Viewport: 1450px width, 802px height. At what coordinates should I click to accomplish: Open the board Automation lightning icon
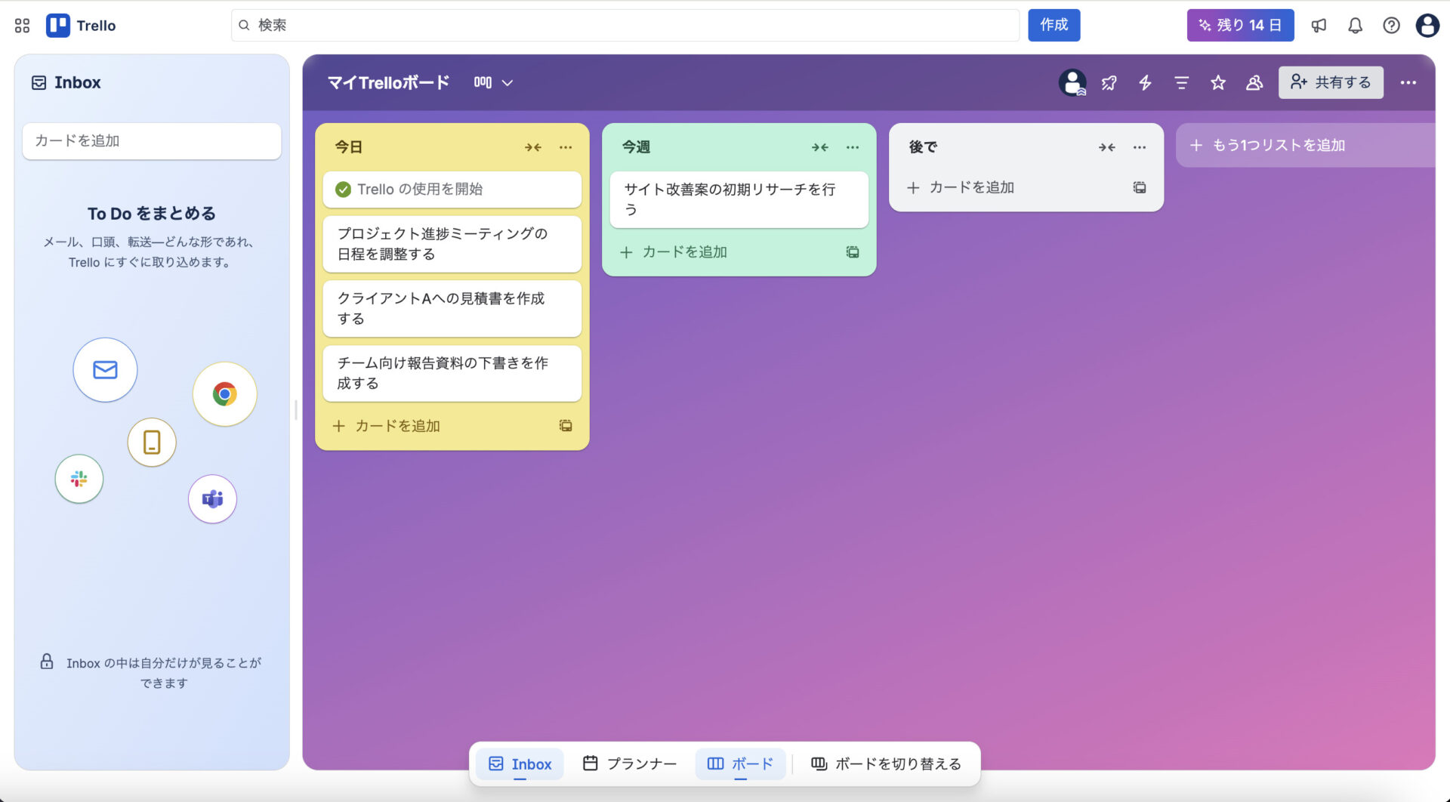pos(1145,82)
